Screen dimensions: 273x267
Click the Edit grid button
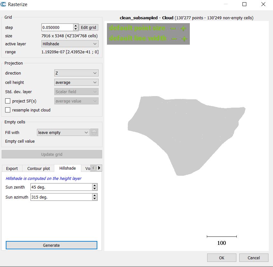tap(88, 27)
